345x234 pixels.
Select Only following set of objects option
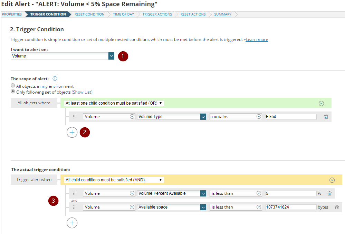[x=13, y=92]
